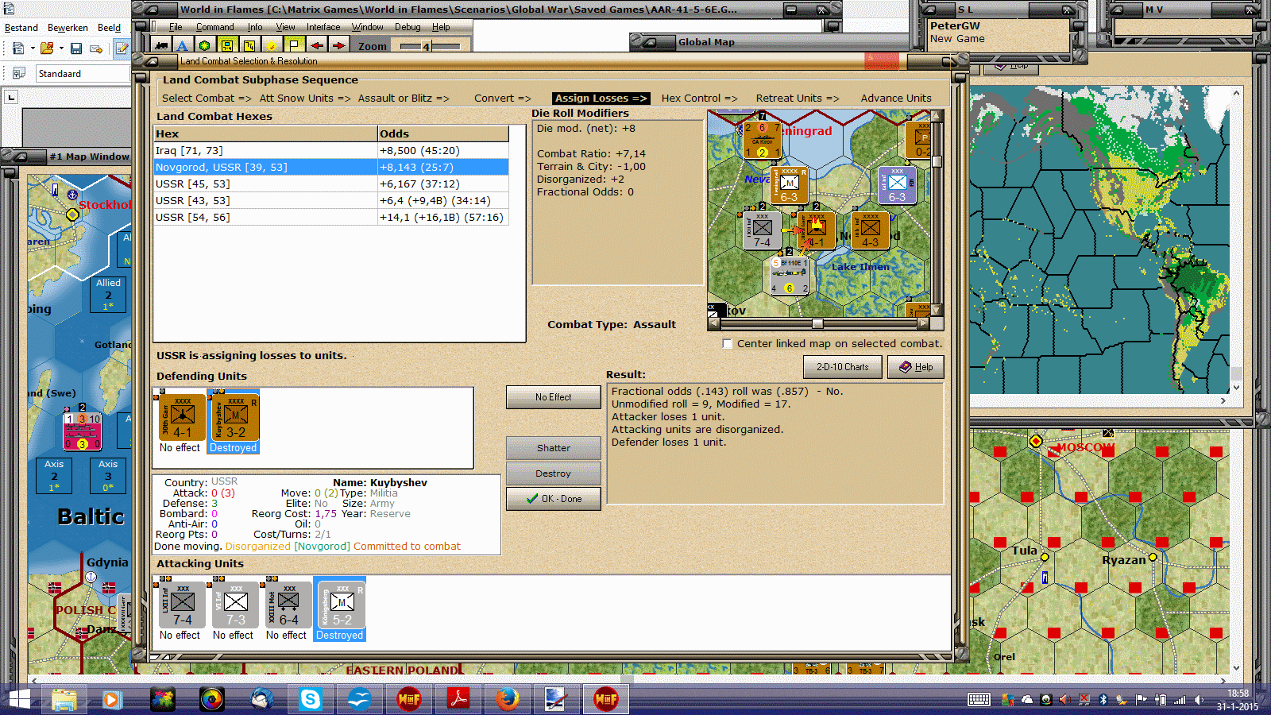Screen dimensions: 1271x715
Task: Click the red right arrow toolbar icon
Action: (338, 46)
